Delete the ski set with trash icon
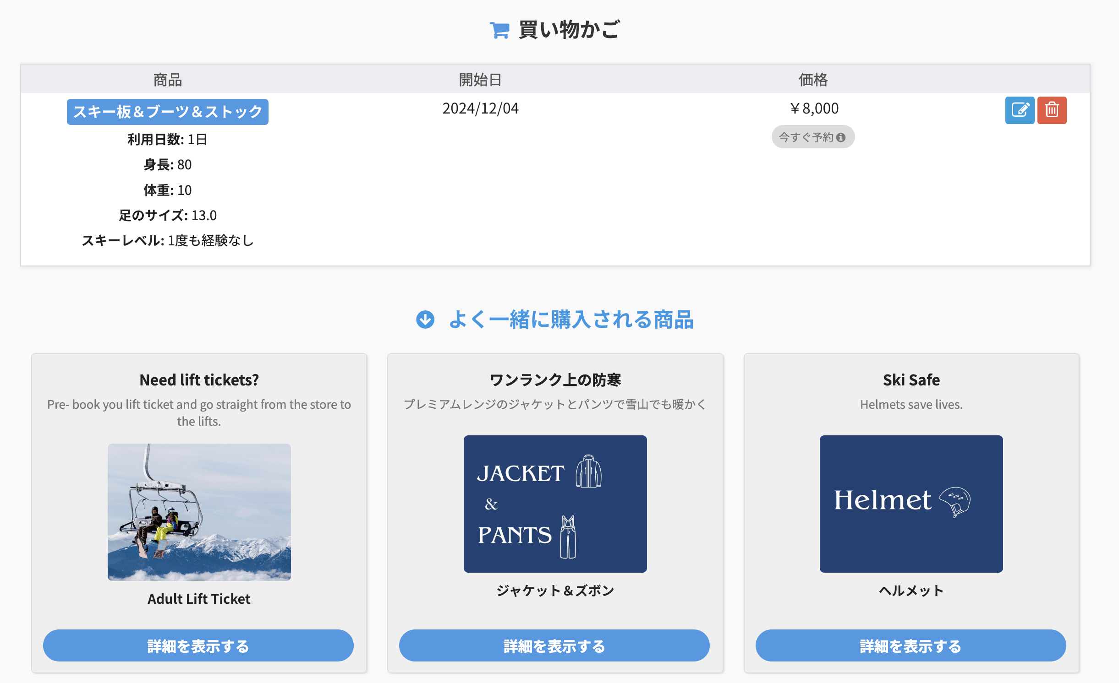 [x=1052, y=110]
